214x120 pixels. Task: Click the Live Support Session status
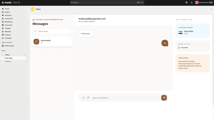(87, 21)
